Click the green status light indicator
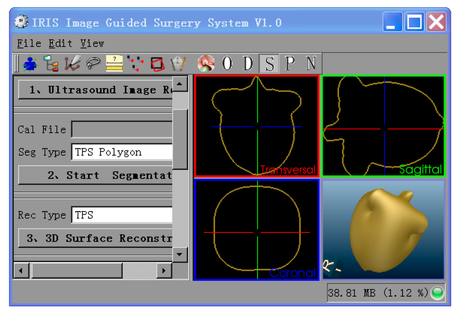 coord(437,293)
